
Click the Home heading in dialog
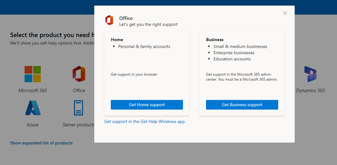click(x=117, y=40)
